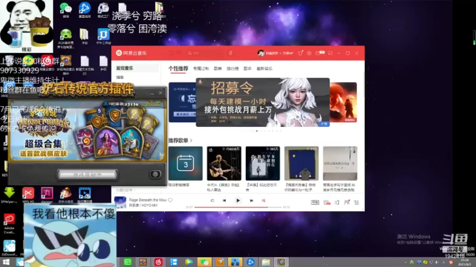
Task: Click the WeChat taskbar icon
Action: coord(204,262)
